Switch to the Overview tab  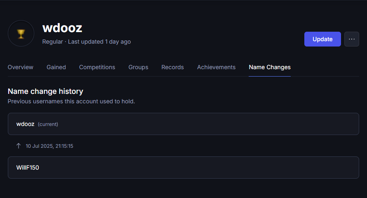[x=20, y=67]
